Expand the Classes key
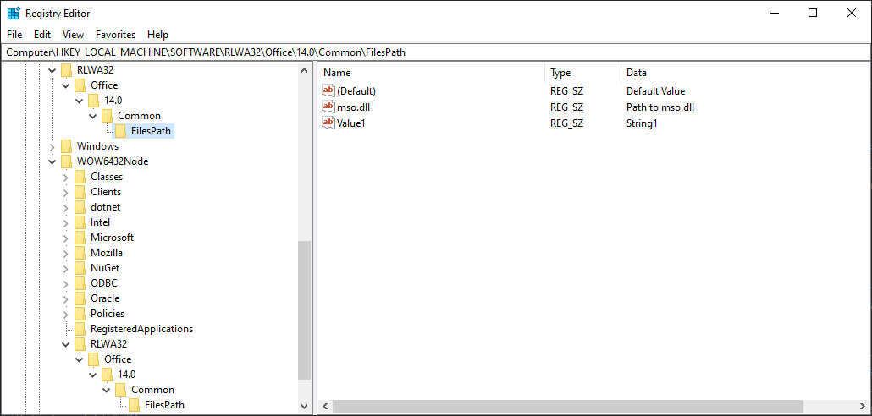Screen dimensions: 872x416 (x=66, y=178)
